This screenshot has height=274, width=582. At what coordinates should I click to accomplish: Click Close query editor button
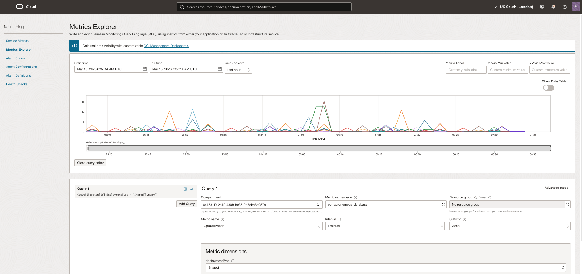click(x=90, y=163)
